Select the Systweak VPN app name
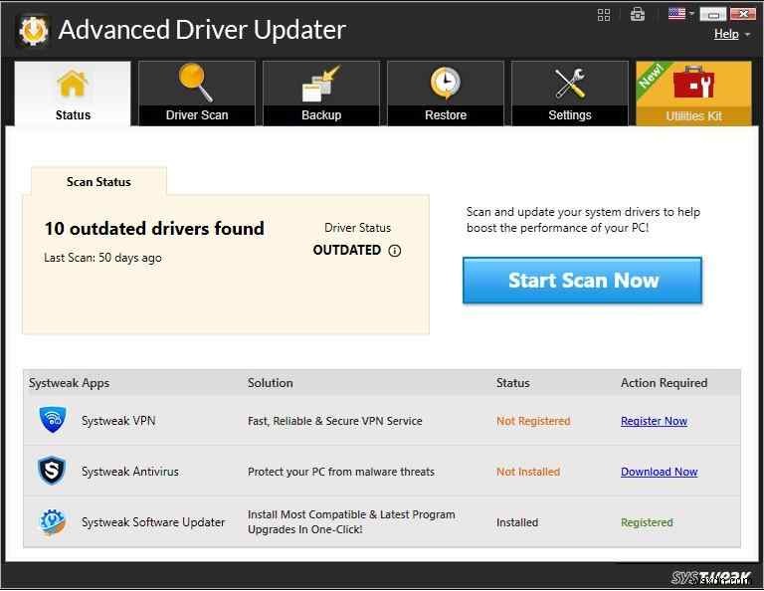Screen dimensions: 764x591 tap(118, 421)
